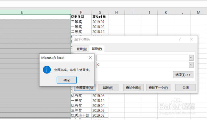Viewport: 207px width, 120px height.
Task: Select the 二等奖 cell
Action: pyautogui.click(x=81, y=31)
